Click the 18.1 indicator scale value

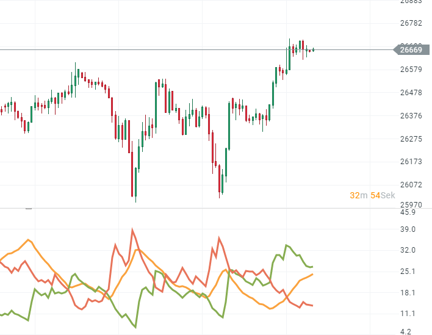(x=408, y=293)
